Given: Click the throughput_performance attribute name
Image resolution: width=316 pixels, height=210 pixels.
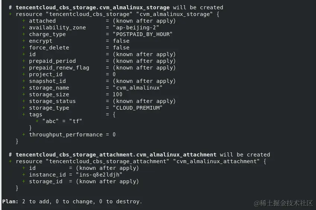Looking at the screenshot, I should [x=66, y=135].
